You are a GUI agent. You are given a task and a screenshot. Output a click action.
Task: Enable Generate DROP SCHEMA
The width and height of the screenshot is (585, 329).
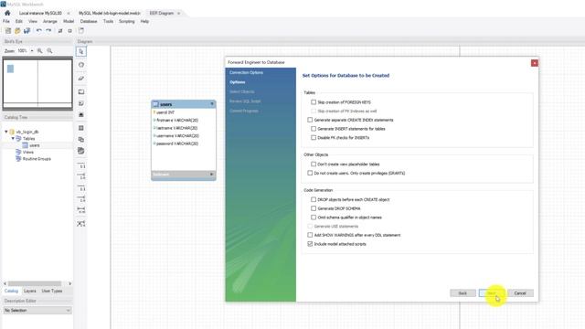(x=314, y=208)
